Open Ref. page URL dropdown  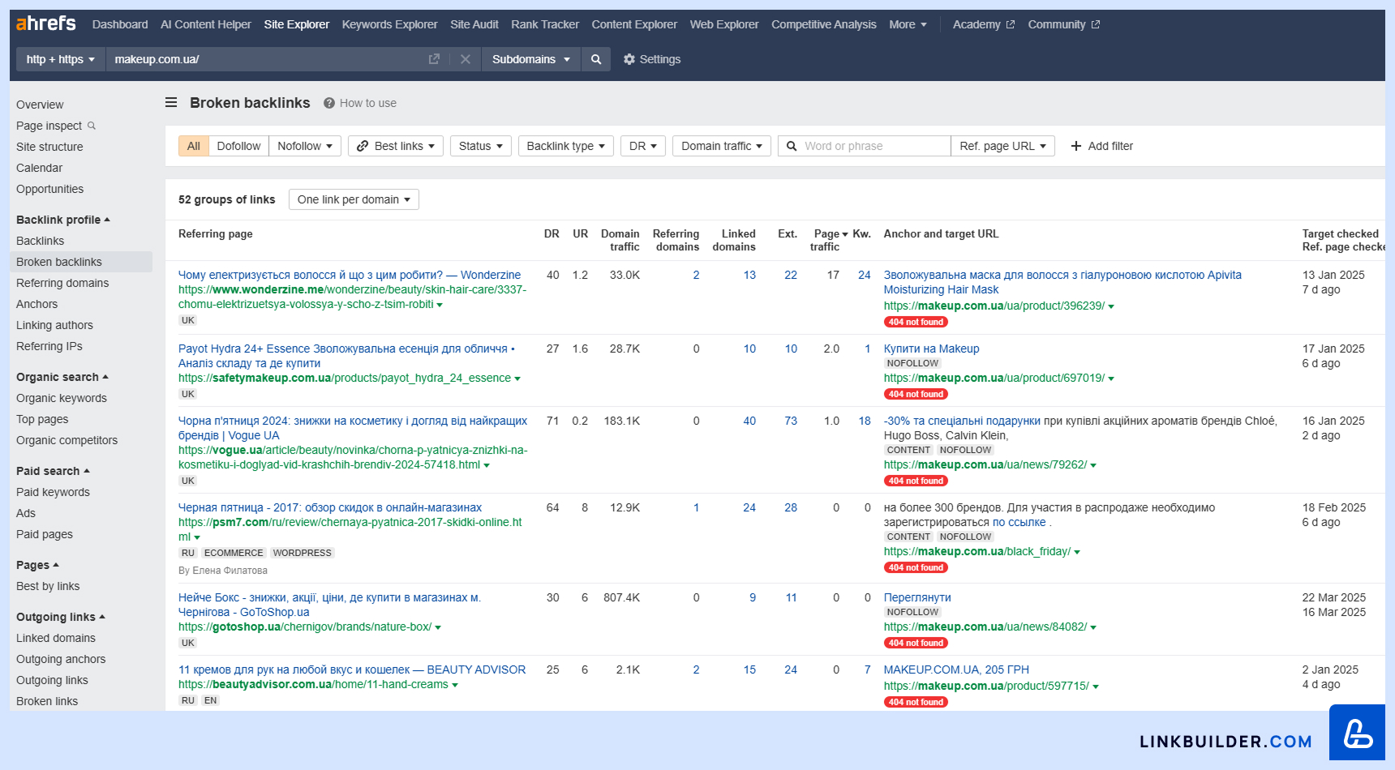tap(1003, 146)
